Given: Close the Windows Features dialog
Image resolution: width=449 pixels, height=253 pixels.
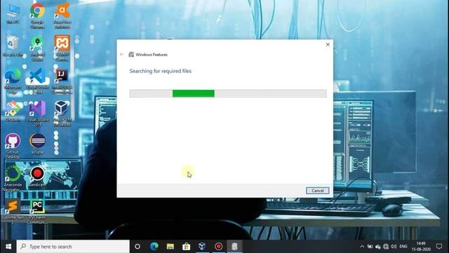Looking at the screenshot, I should [x=328, y=44].
